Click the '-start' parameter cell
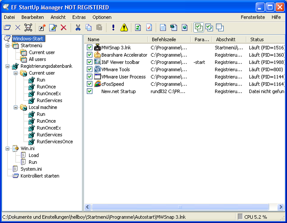The width and height of the screenshot is (287, 223). tap(199, 62)
